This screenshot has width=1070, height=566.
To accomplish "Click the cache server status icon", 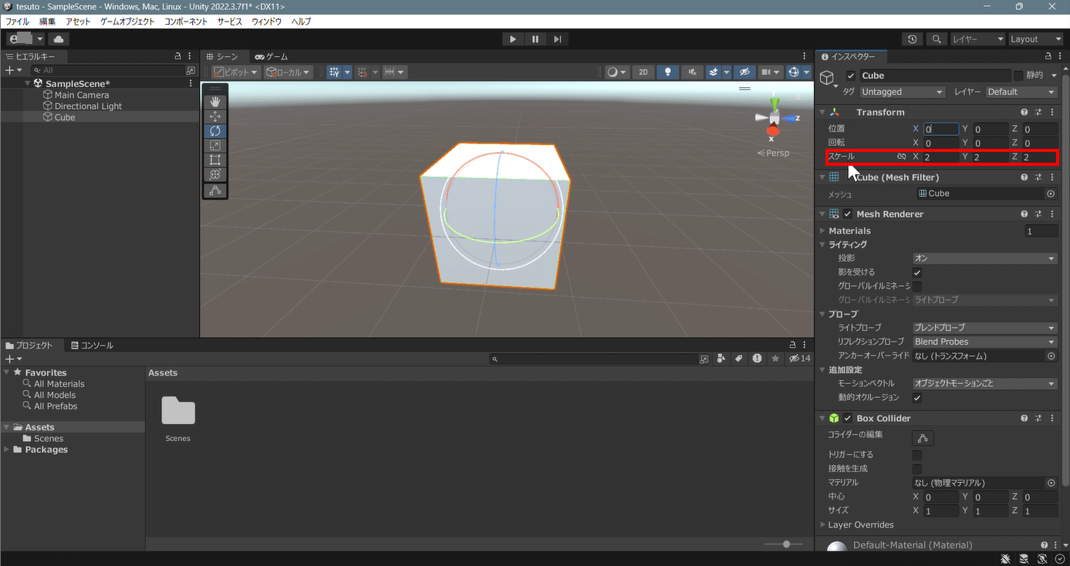I will coord(1024,559).
